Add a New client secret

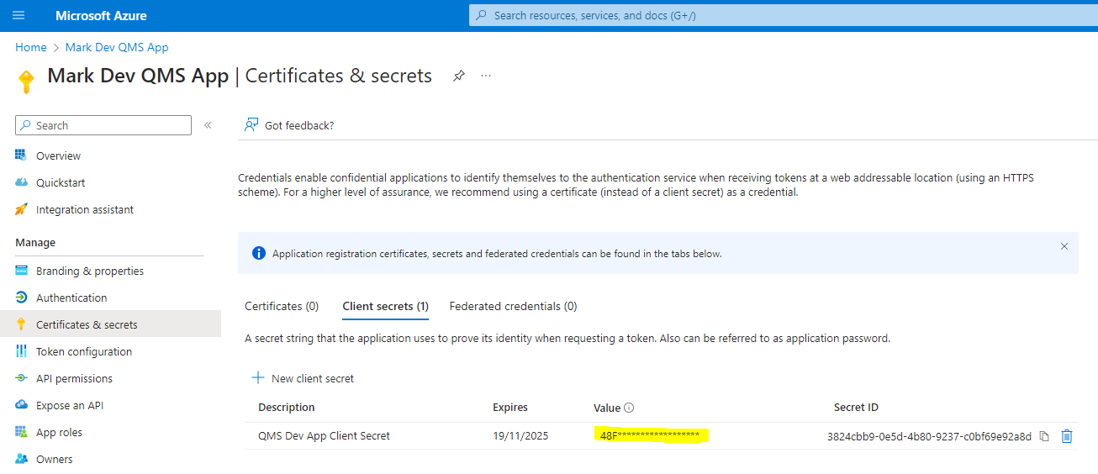click(x=304, y=378)
